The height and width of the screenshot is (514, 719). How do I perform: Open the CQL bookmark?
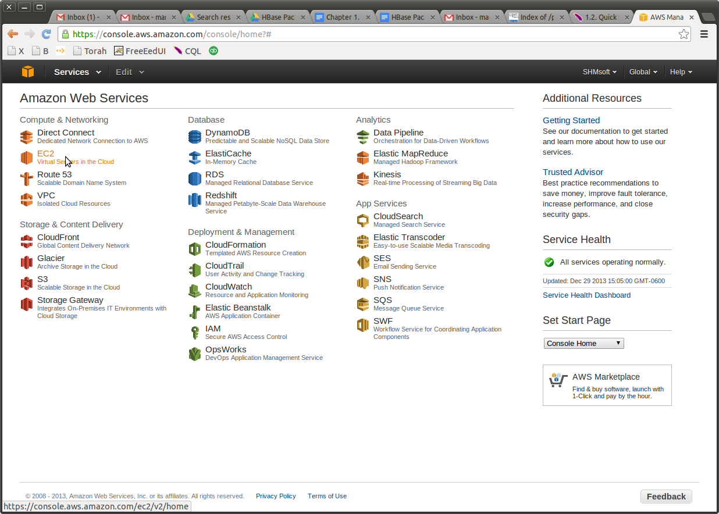click(x=187, y=51)
